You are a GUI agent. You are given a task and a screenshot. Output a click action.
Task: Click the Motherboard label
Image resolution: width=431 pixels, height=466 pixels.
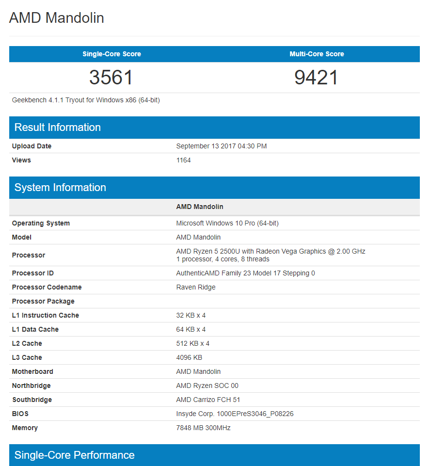pos(32,371)
